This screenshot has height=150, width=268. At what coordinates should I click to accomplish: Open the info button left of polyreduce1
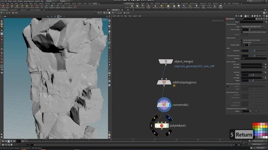coord(152,125)
